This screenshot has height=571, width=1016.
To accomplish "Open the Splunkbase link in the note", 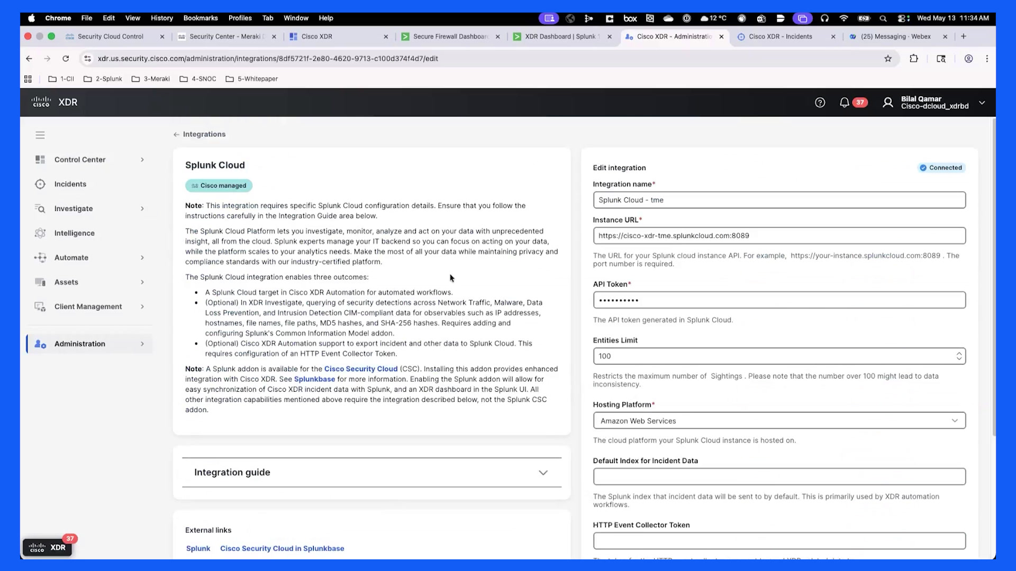I will pyautogui.click(x=314, y=379).
